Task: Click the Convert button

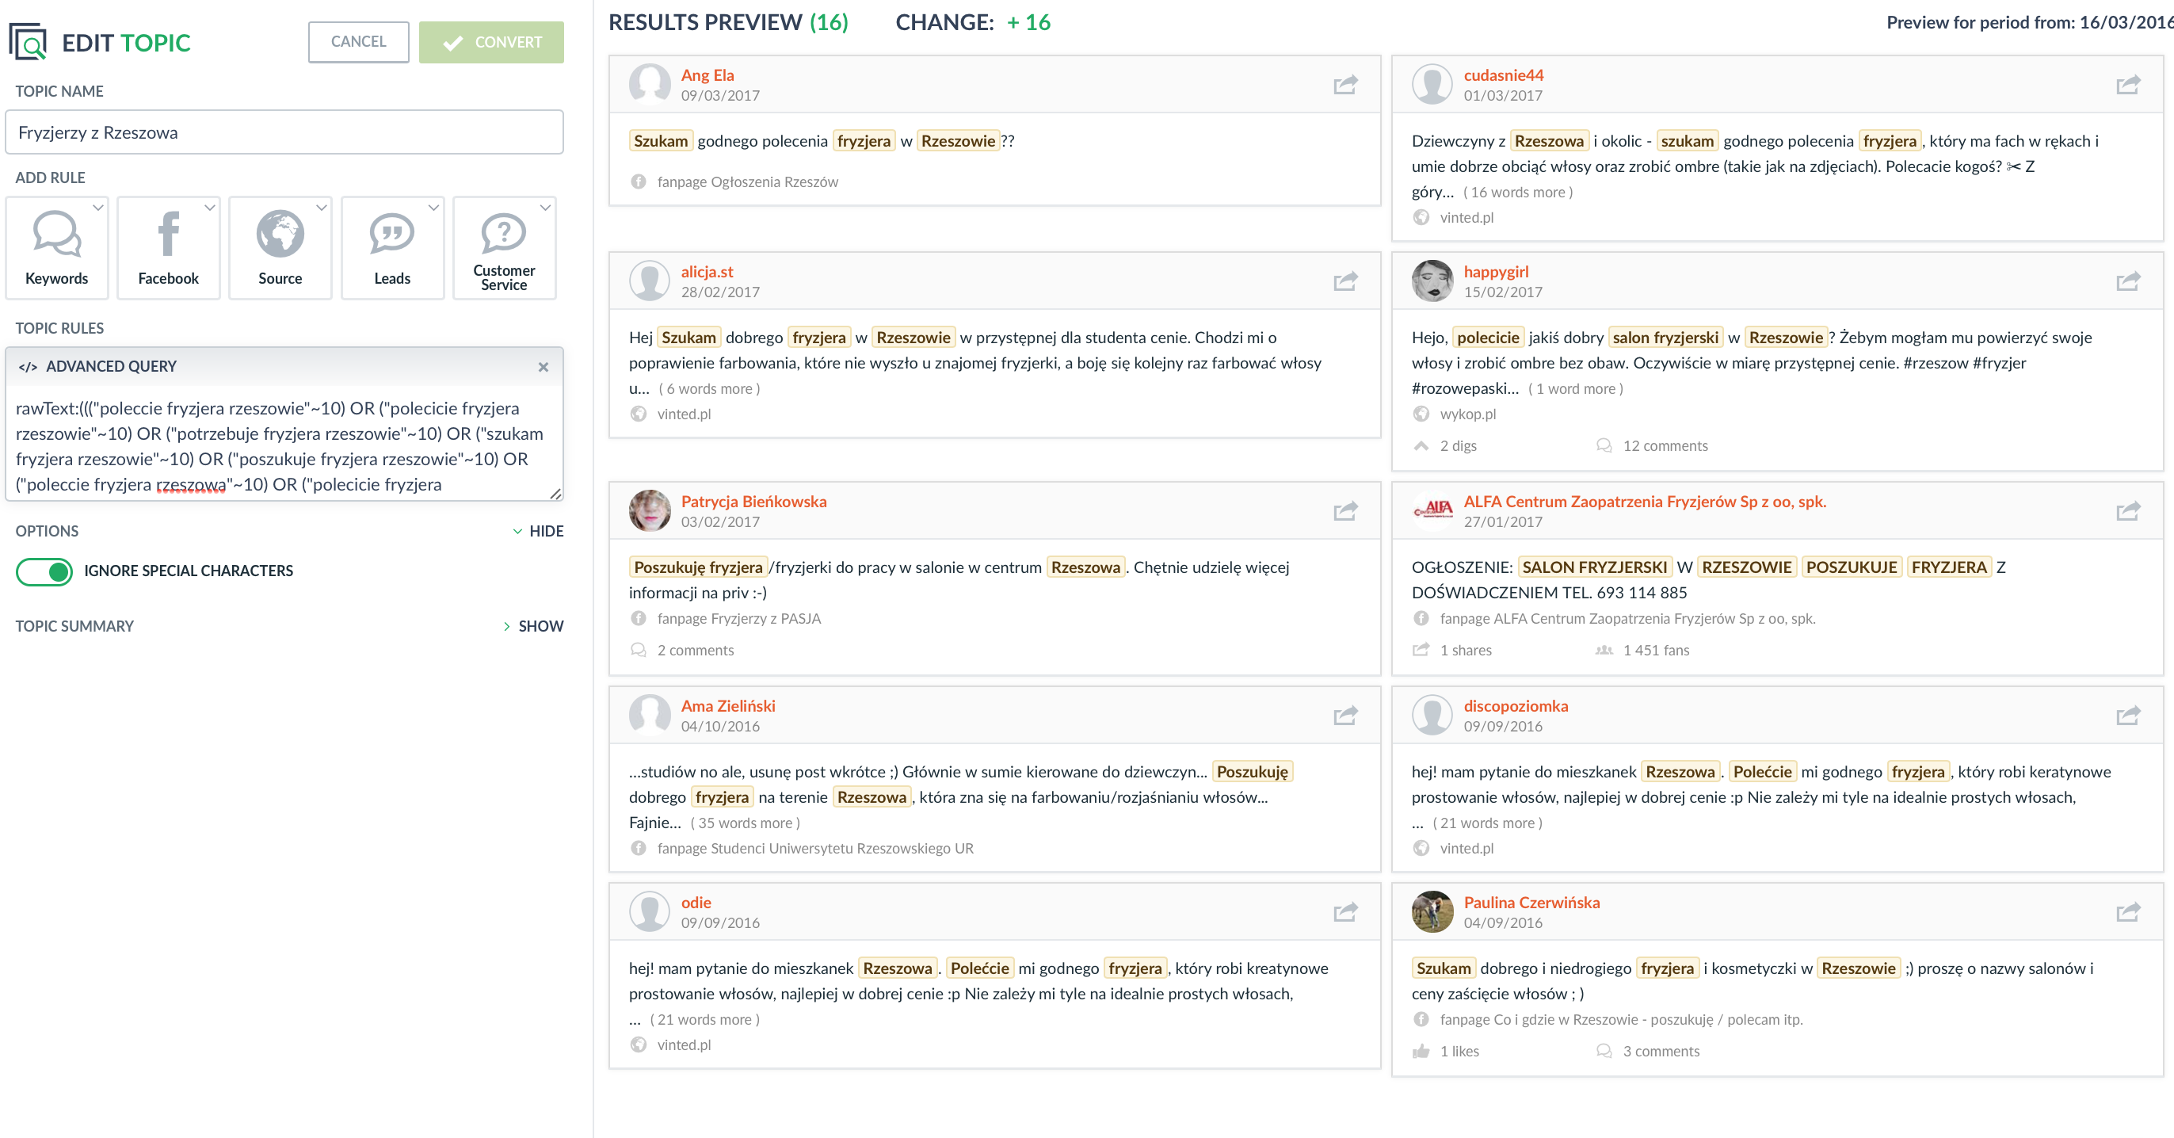Action: 491,42
